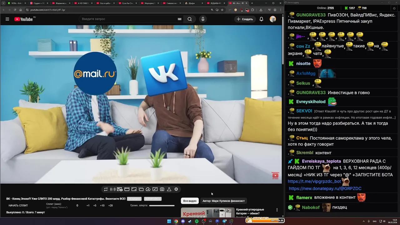The image size is (400, 225).
Task: Click the video player area
Action: [141, 104]
